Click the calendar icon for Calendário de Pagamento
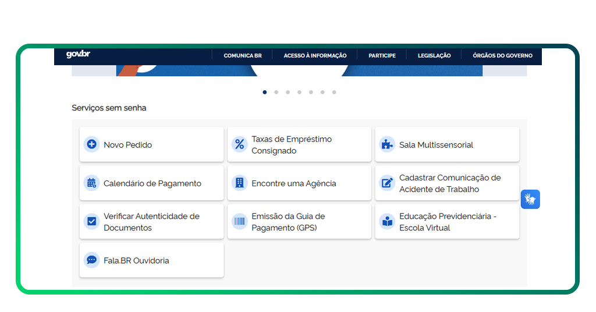Viewport: 596px width, 312px height. click(91, 183)
